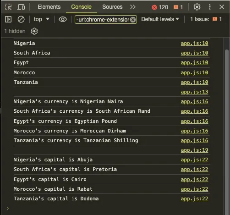The width and height of the screenshot is (230, 215).
Task: Open the 1 Issue indicator
Action: (x=206, y=19)
